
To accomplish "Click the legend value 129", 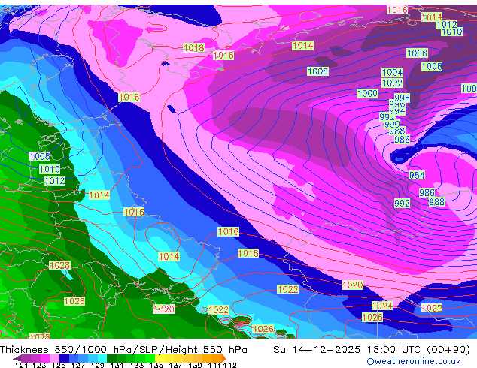I will click(98, 365).
